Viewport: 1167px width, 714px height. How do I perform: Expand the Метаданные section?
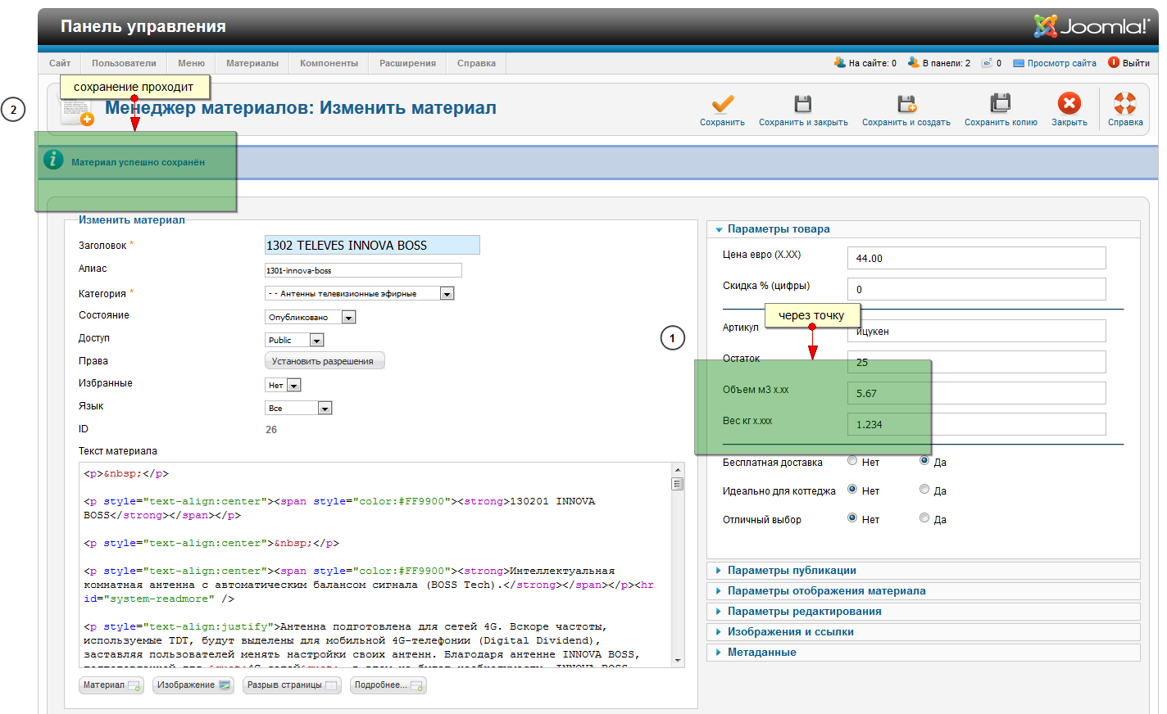click(x=761, y=653)
